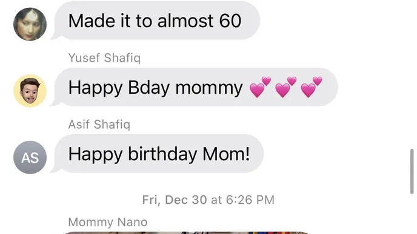Click the "Fri, Dec 30 at 6:26 PM" timestamp
The image size is (417, 234).
208,200
